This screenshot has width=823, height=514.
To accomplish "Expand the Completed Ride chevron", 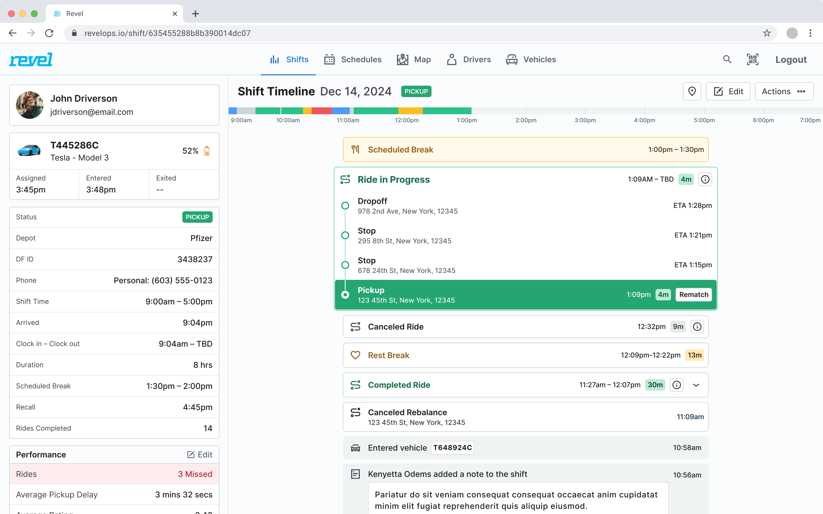I will tap(696, 385).
